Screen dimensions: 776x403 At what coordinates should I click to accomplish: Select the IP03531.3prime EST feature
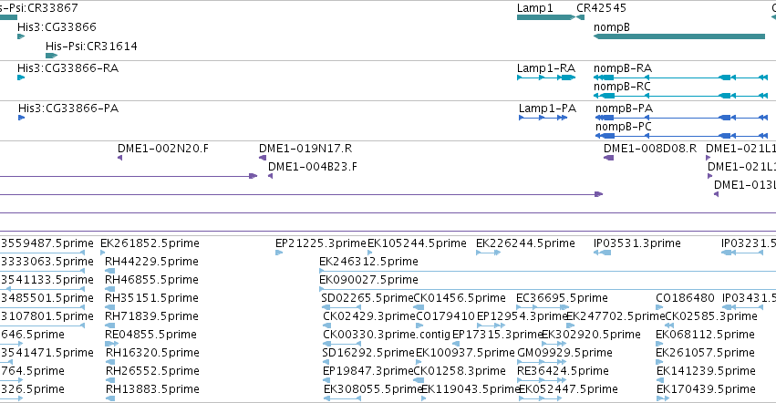coord(603,253)
